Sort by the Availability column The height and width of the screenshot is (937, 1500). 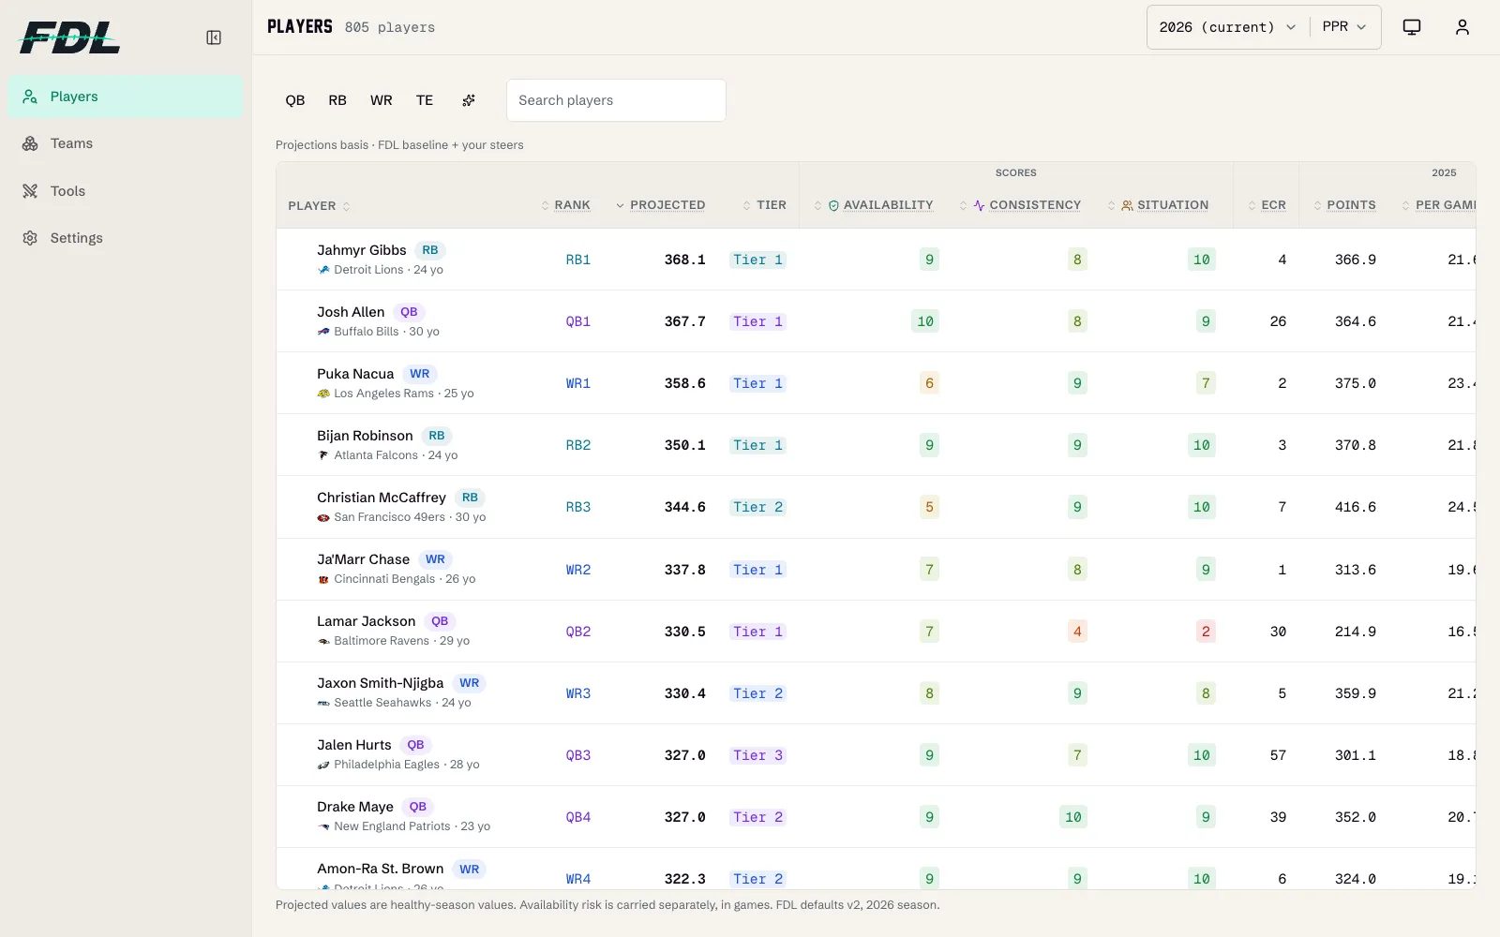tap(873, 205)
